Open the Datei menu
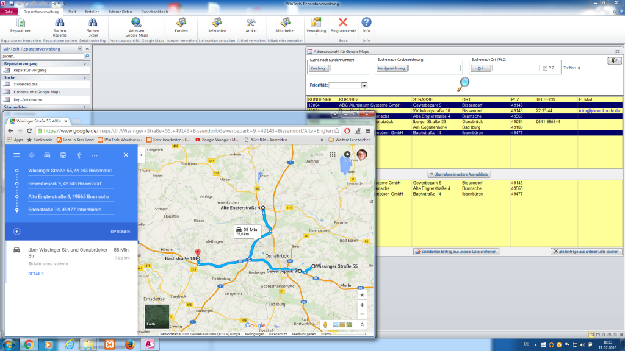625x351 pixels. [x=9, y=10]
